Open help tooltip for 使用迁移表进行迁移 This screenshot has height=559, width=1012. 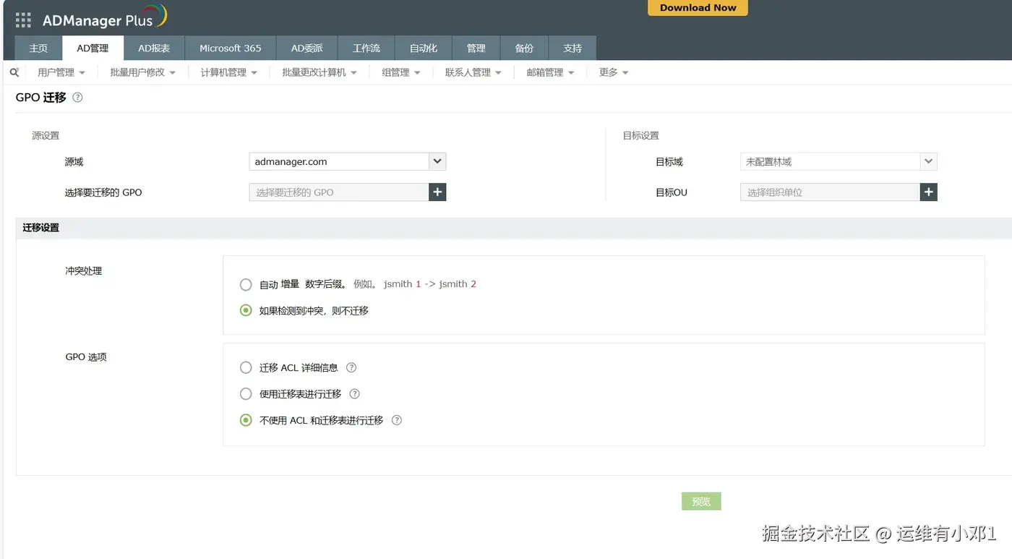pyautogui.click(x=354, y=393)
